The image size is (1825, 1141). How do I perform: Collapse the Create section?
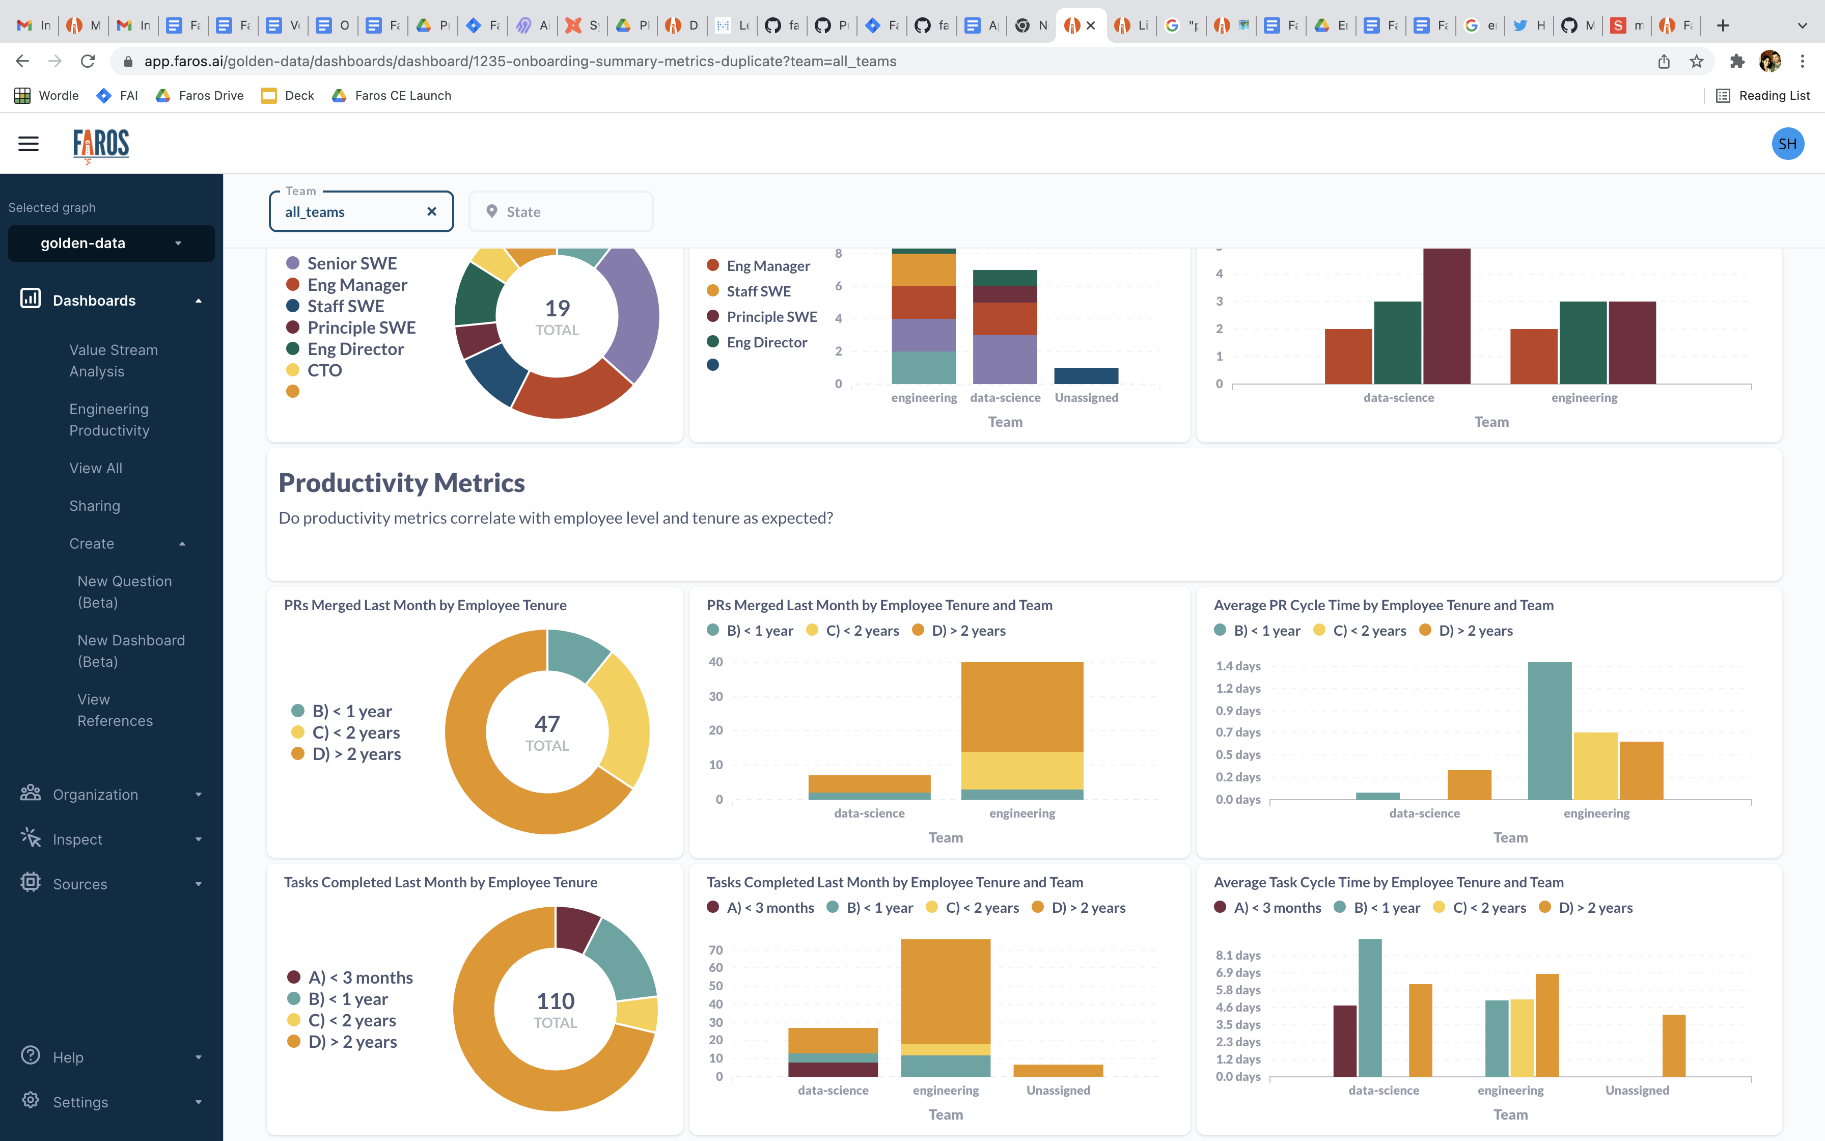(182, 544)
